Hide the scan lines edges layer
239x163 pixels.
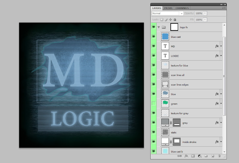pyautogui.click(x=154, y=84)
